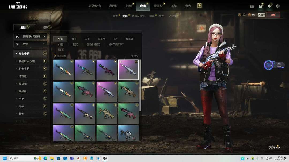Click the PLUS badge
The height and width of the screenshot is (162, 289).
(261, 15)
